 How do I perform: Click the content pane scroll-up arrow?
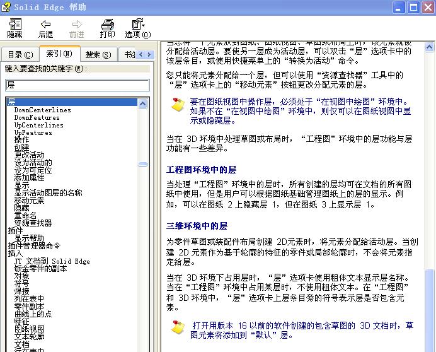click(x=430, y=47)
